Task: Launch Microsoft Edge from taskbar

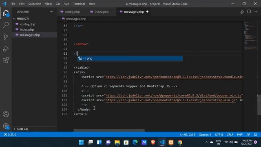Action: pos(135,143)
